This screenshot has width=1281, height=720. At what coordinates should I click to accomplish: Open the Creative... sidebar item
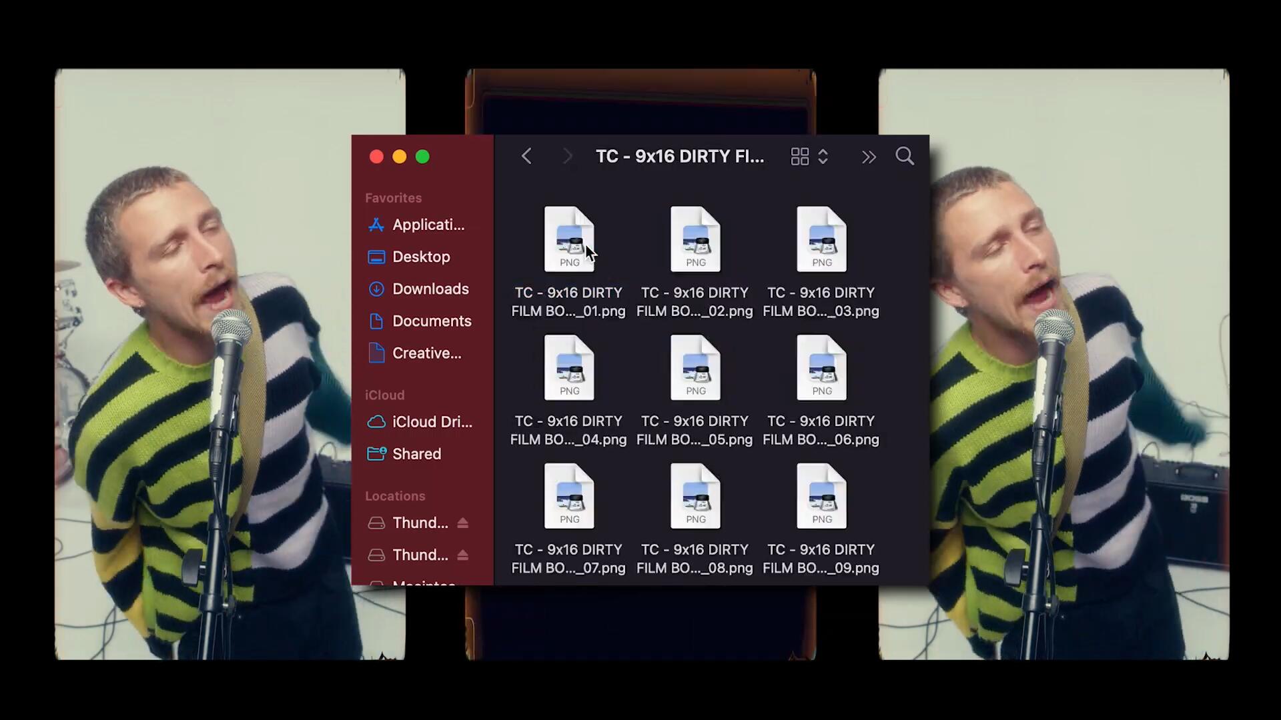click(426, 353)
